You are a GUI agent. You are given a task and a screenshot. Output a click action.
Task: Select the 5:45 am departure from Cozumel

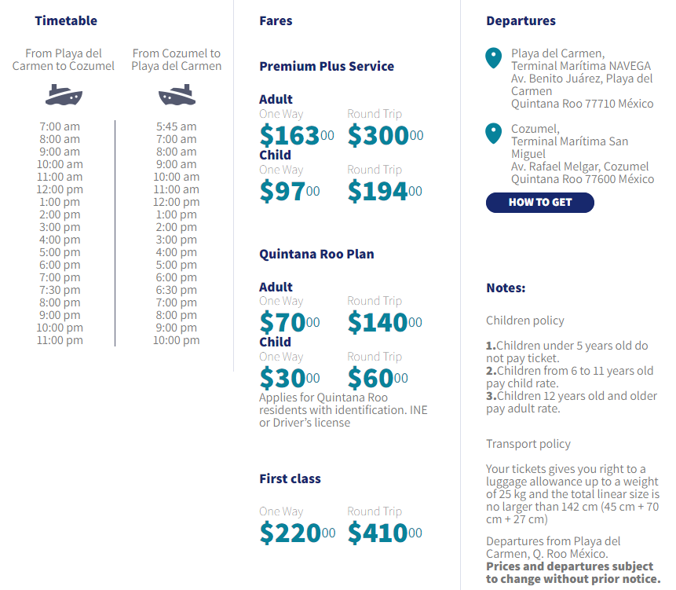[176, 126]
